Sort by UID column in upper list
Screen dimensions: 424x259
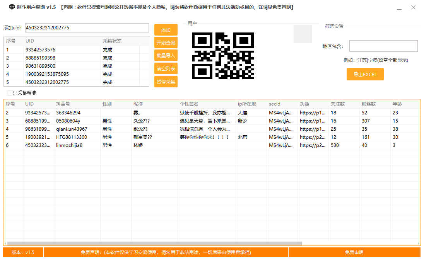62,41
